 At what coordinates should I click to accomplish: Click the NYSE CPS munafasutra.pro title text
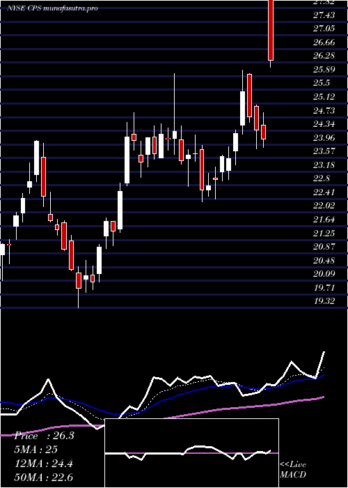point(52,8)
